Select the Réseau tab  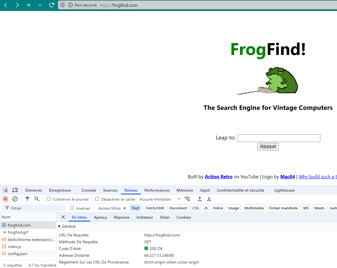[131, 190]
